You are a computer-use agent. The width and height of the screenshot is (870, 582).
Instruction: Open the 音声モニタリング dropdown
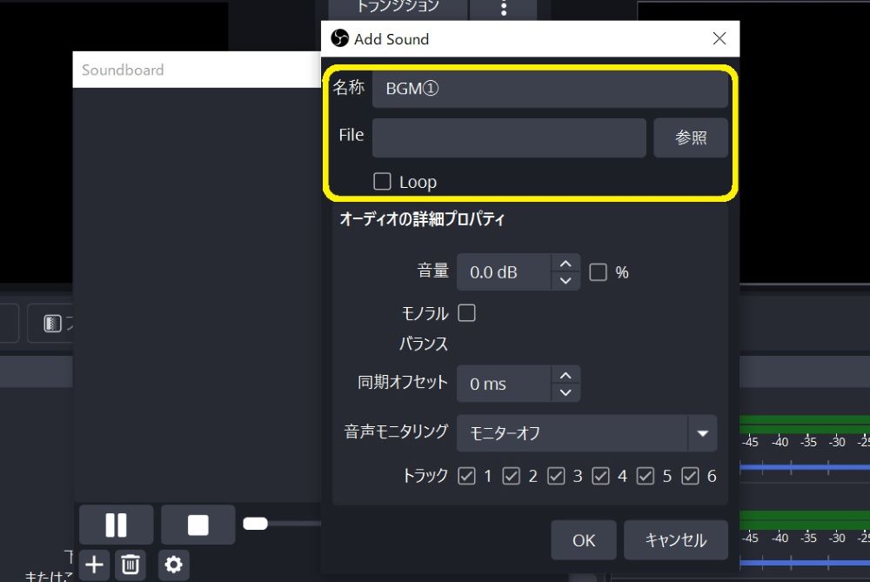coord(701,432)
